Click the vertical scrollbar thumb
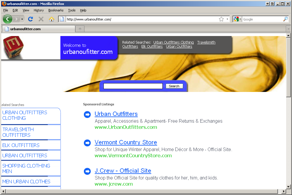Screen dimensions: 292x195 (x=288, y=67)
